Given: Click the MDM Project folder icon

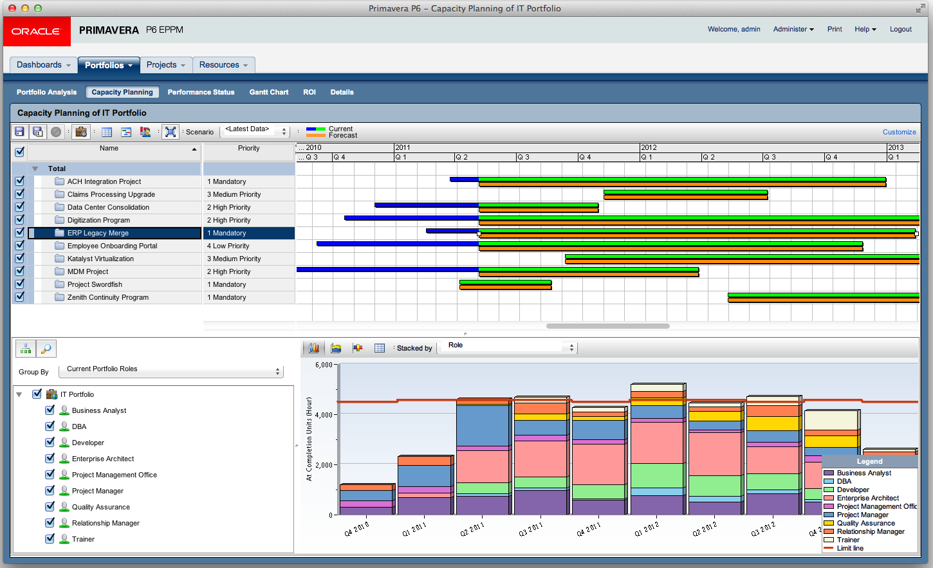Looking at the screenshot, I should 60,271.
